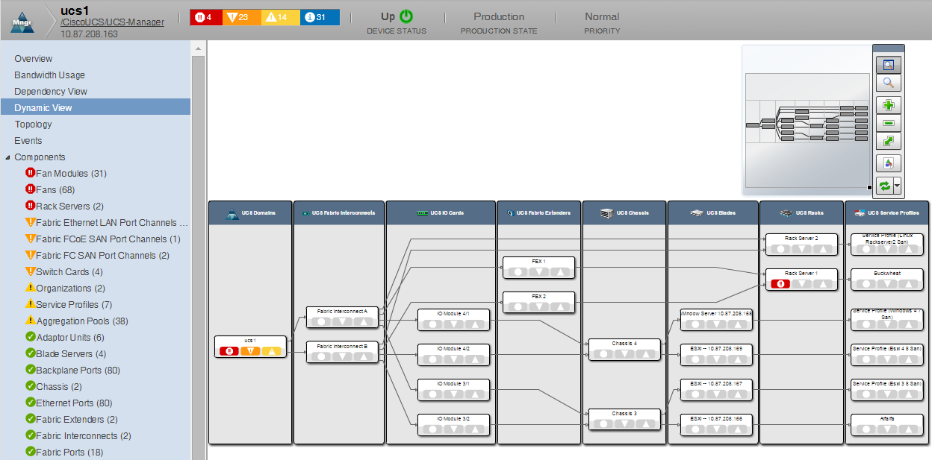
Task: Click the Normal priority value
Action: click(x=602, y=16)
